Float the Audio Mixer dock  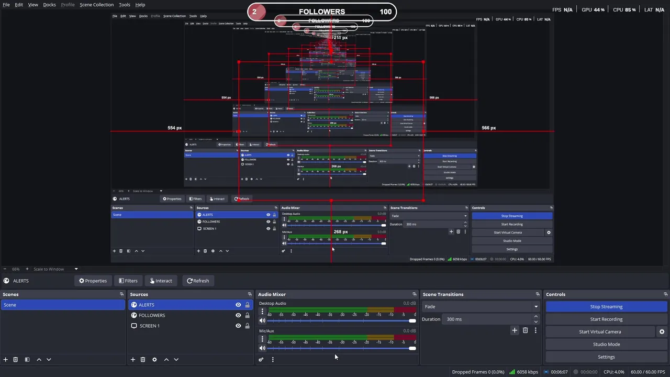tap(415, 294)
